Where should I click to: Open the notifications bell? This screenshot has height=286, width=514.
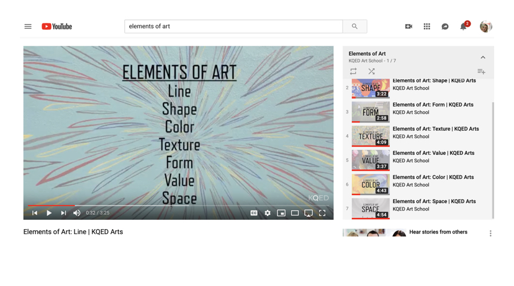[463, 27]
